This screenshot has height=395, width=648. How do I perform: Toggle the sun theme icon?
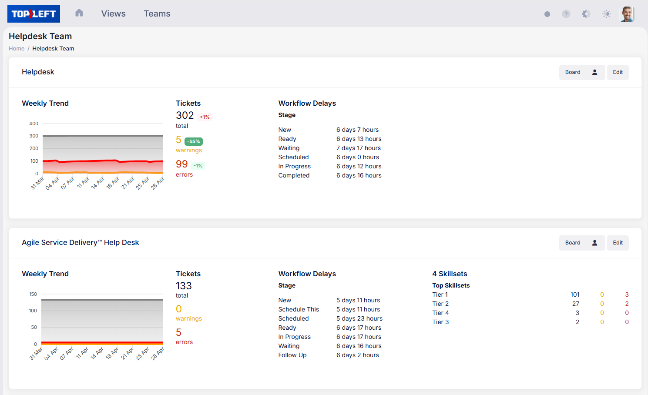(607, 14)
